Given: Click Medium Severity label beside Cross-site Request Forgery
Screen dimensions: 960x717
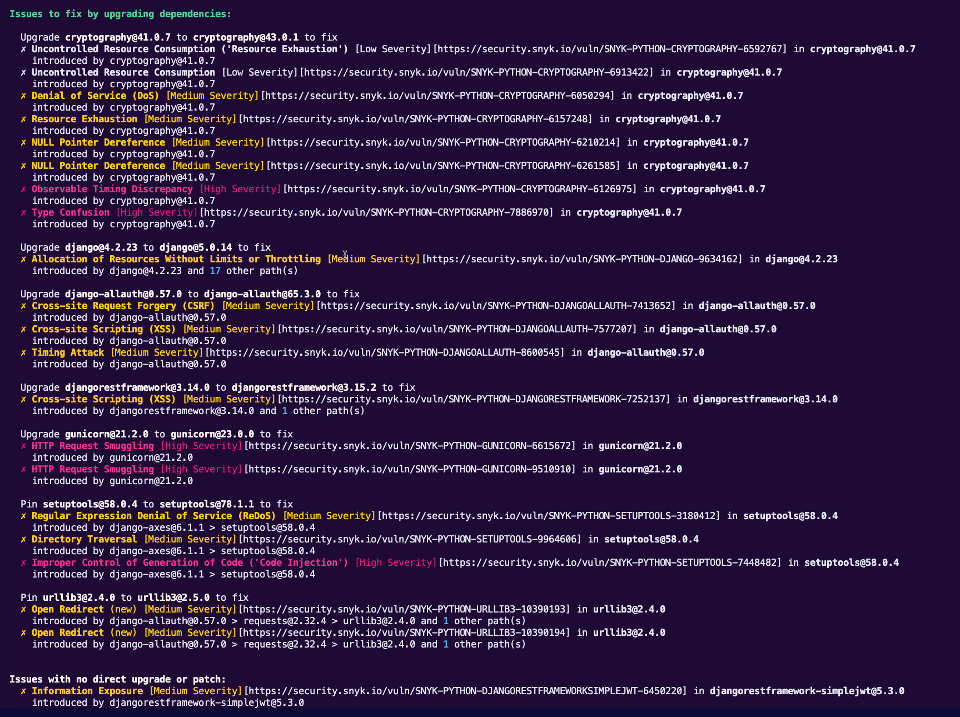Looking at the screenshot, I should (x=268, y=306).
